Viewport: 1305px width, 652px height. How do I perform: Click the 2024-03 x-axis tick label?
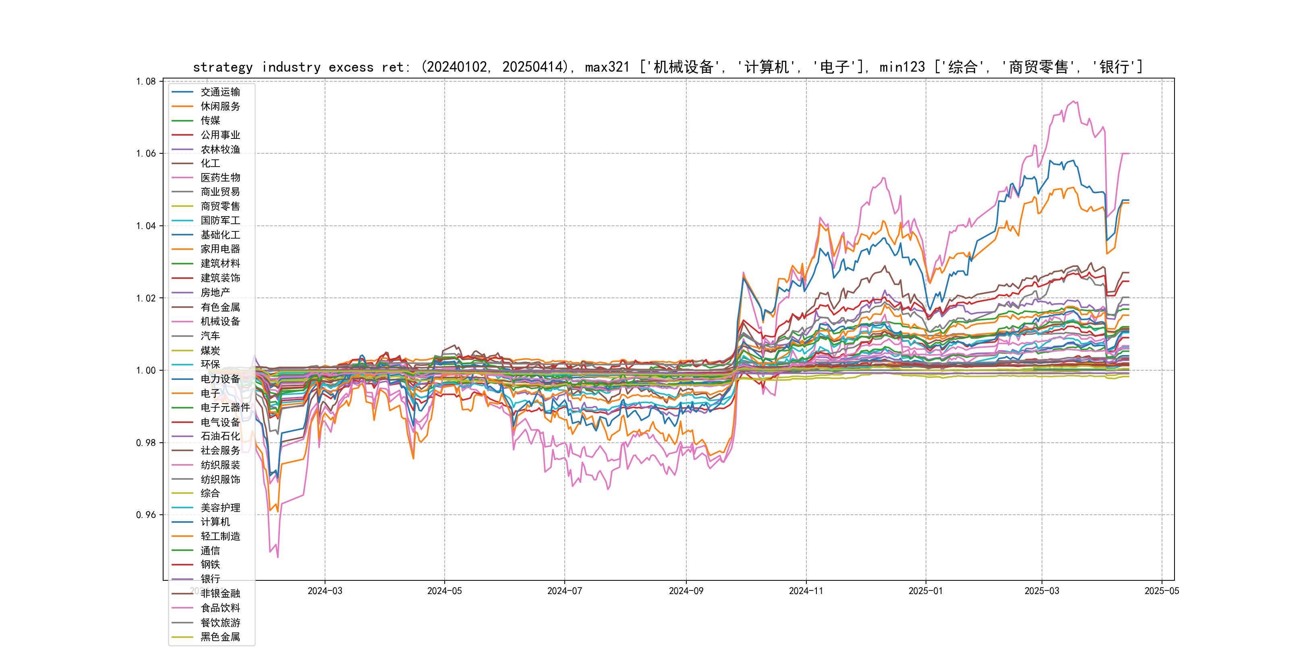point(325,591)
